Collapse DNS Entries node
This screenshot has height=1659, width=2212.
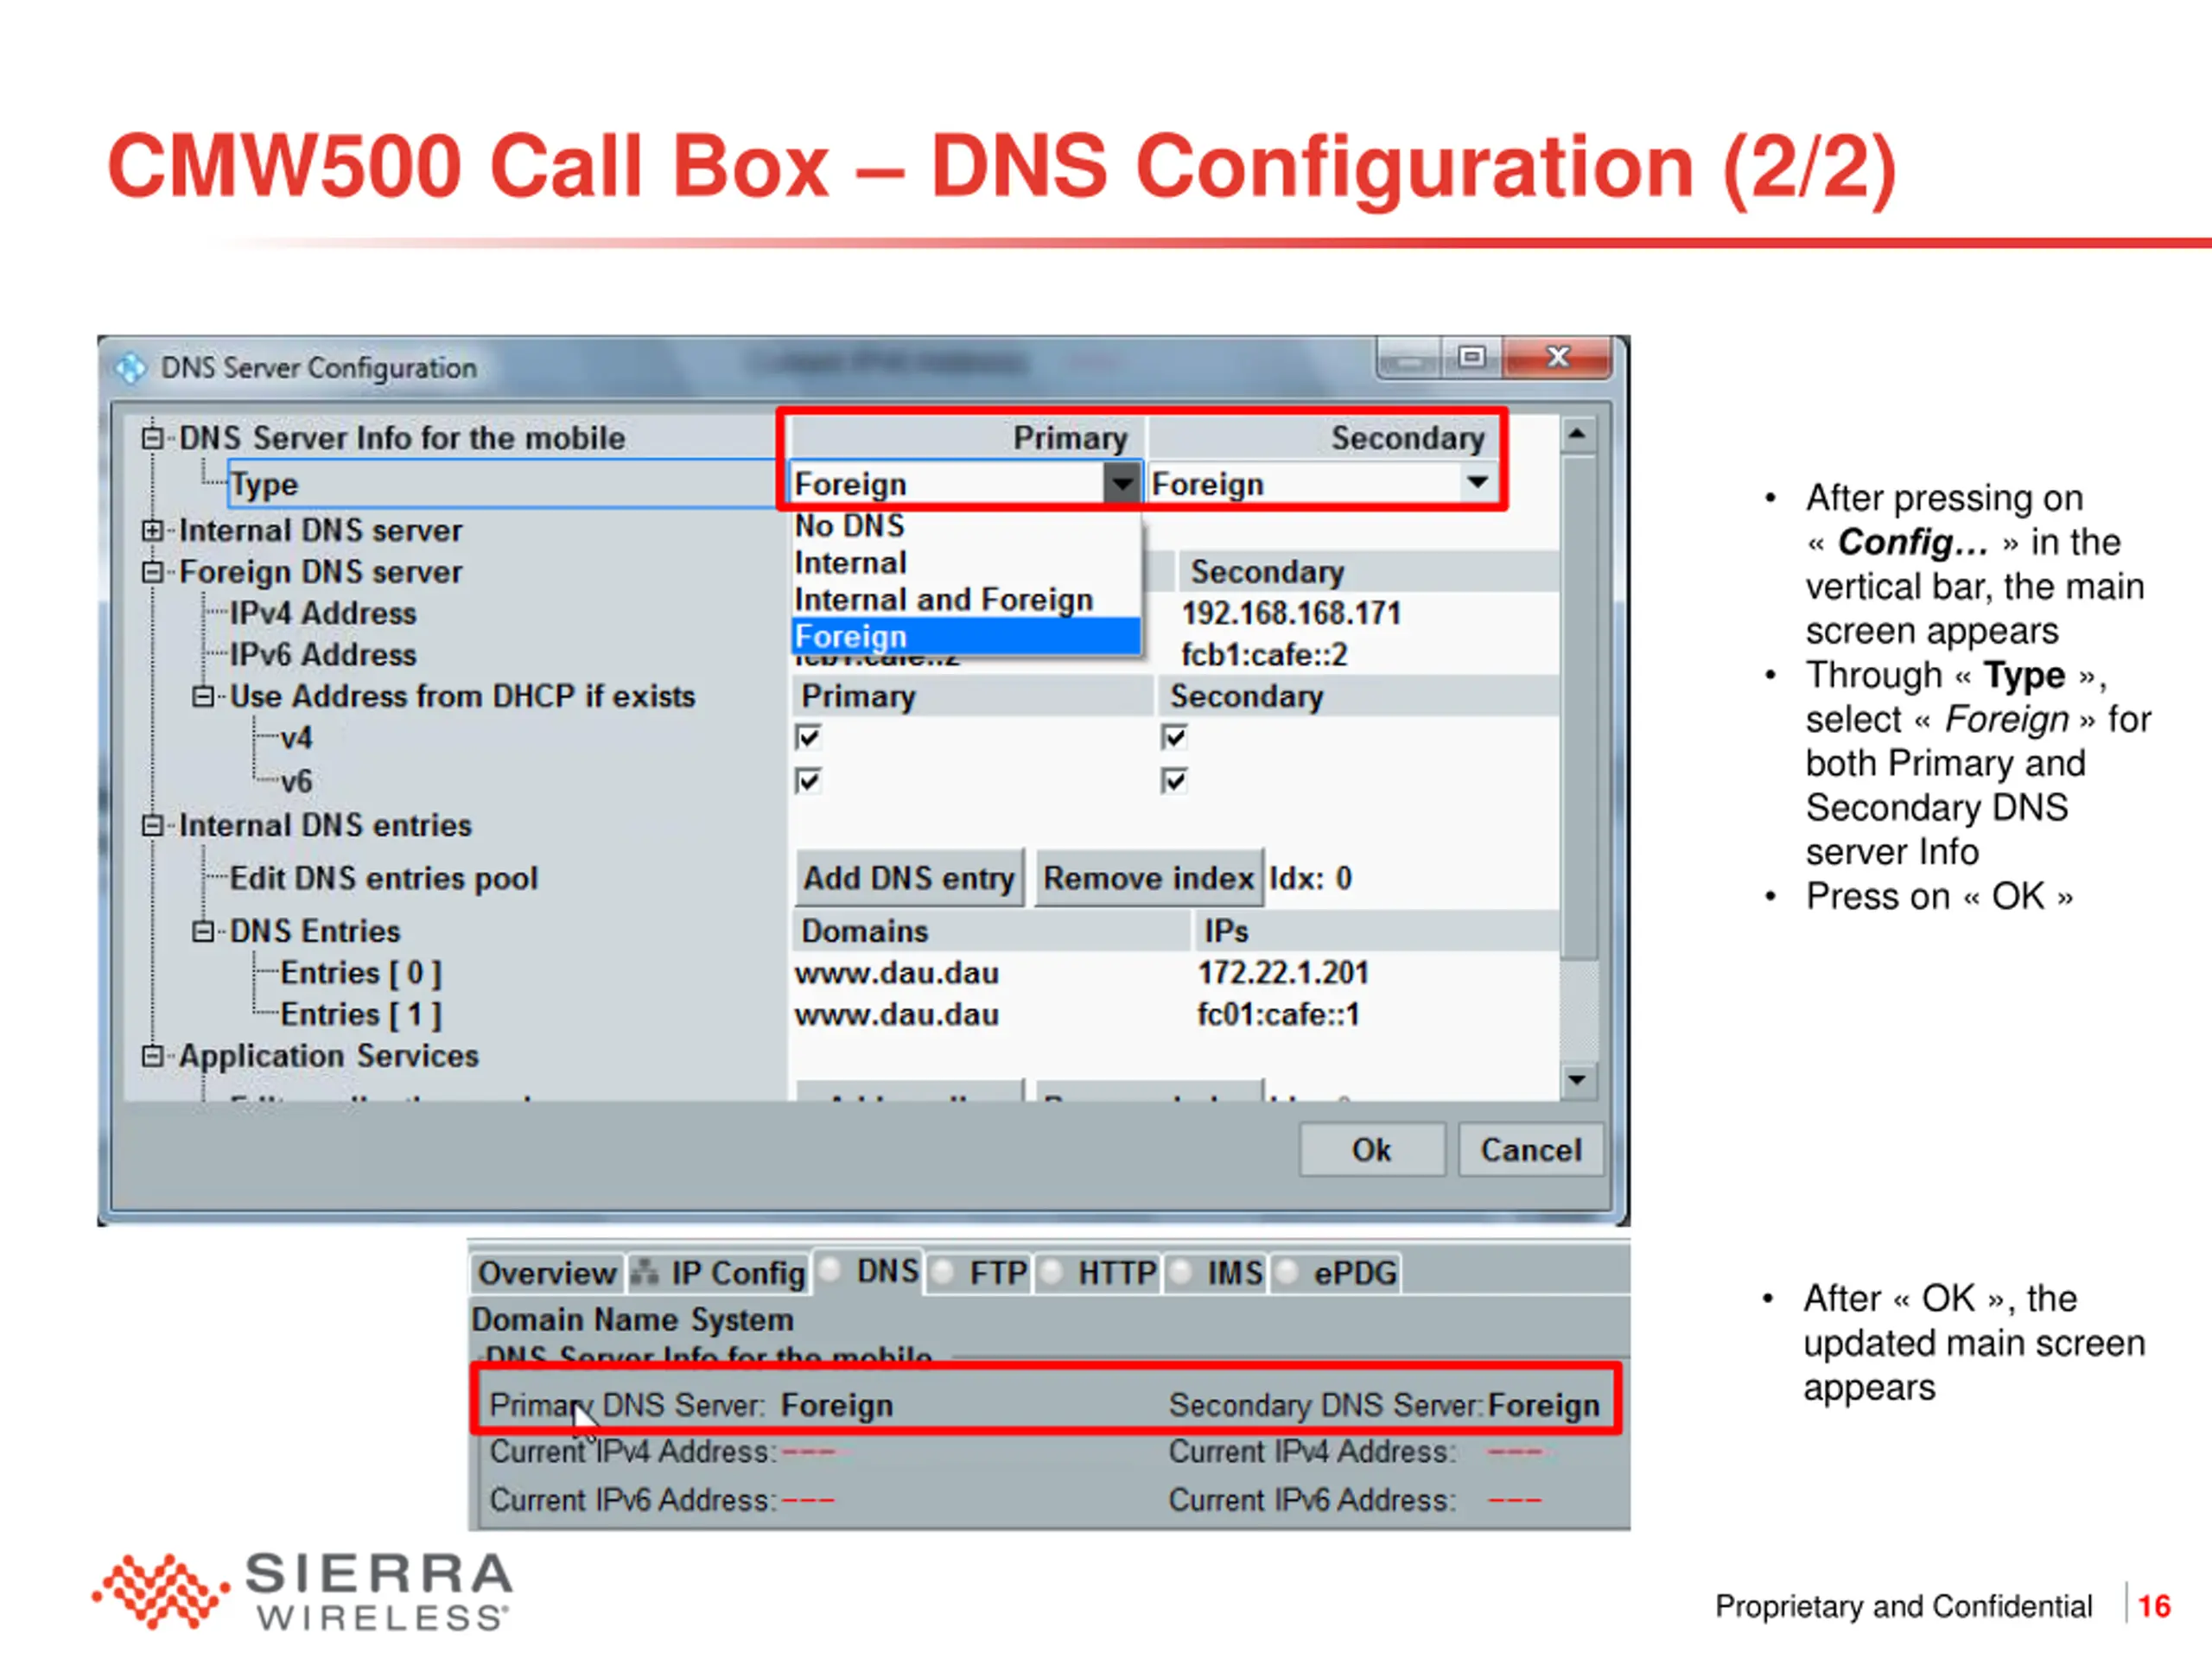(203, 931)
